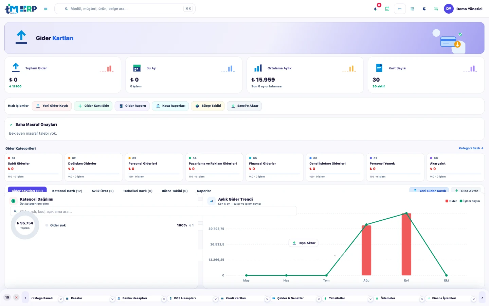Image resolution: width=489 pixels, height=306 pixels.
Task: Click Gider Kartı Ekle button
Action: click(93, 106)
